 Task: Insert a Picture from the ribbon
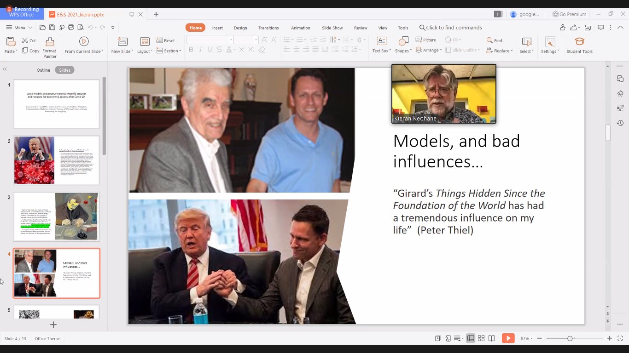pos(426,40)
